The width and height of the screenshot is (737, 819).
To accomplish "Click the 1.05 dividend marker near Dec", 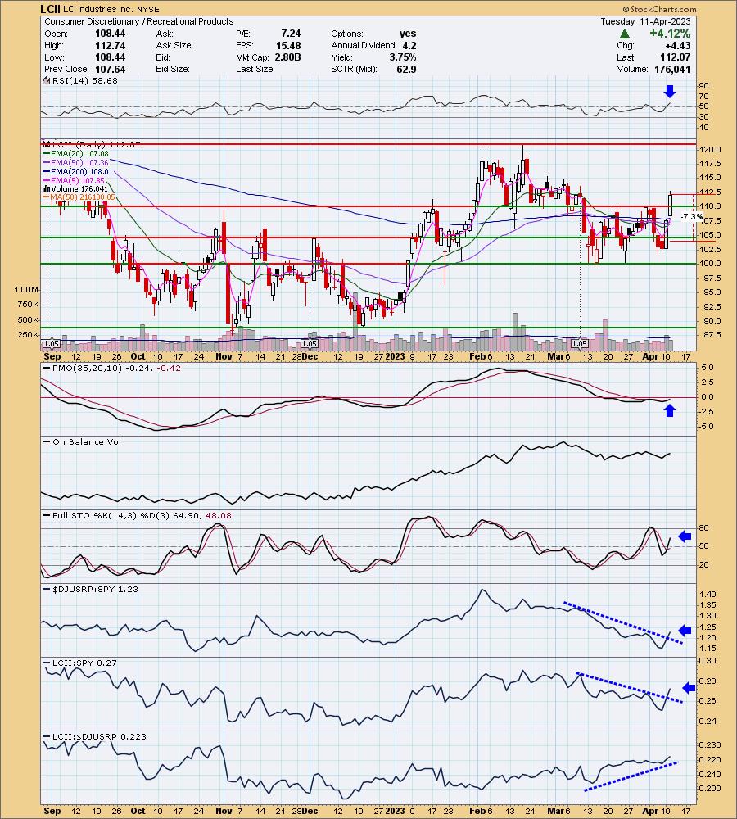I will tap(310, 344).
